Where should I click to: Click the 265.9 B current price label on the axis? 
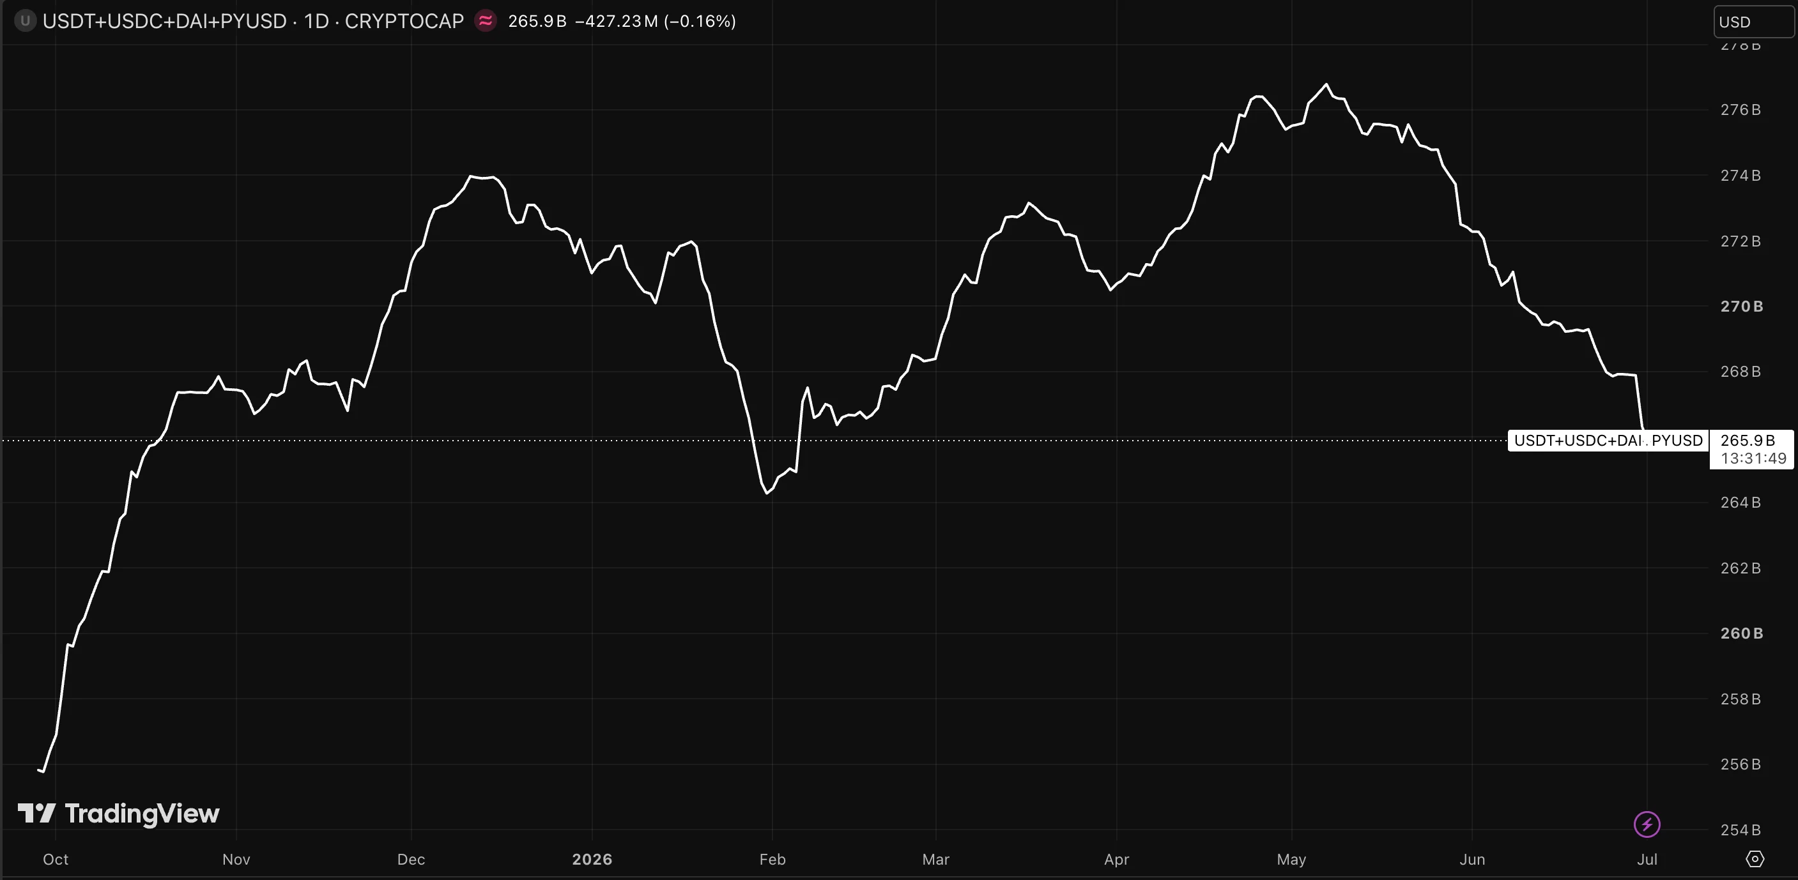click(x=1748, y=441)
